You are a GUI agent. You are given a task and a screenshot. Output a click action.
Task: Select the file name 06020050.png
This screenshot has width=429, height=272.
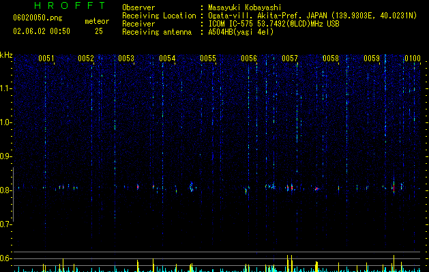[x=38, y=18]
